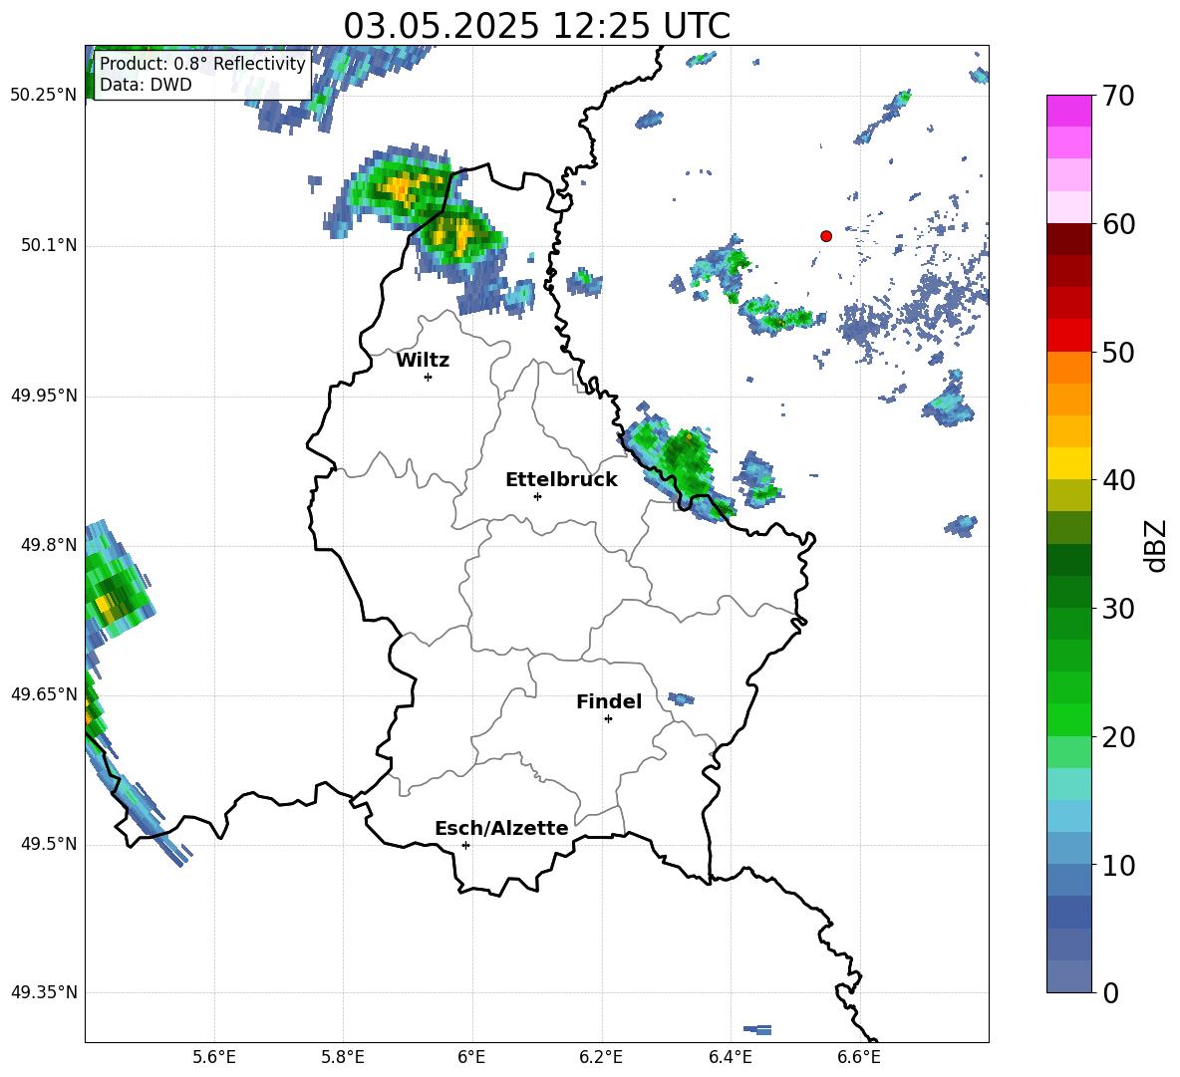
Task: Click the 70 value on colorbar
Action: tap(1118, 96)
